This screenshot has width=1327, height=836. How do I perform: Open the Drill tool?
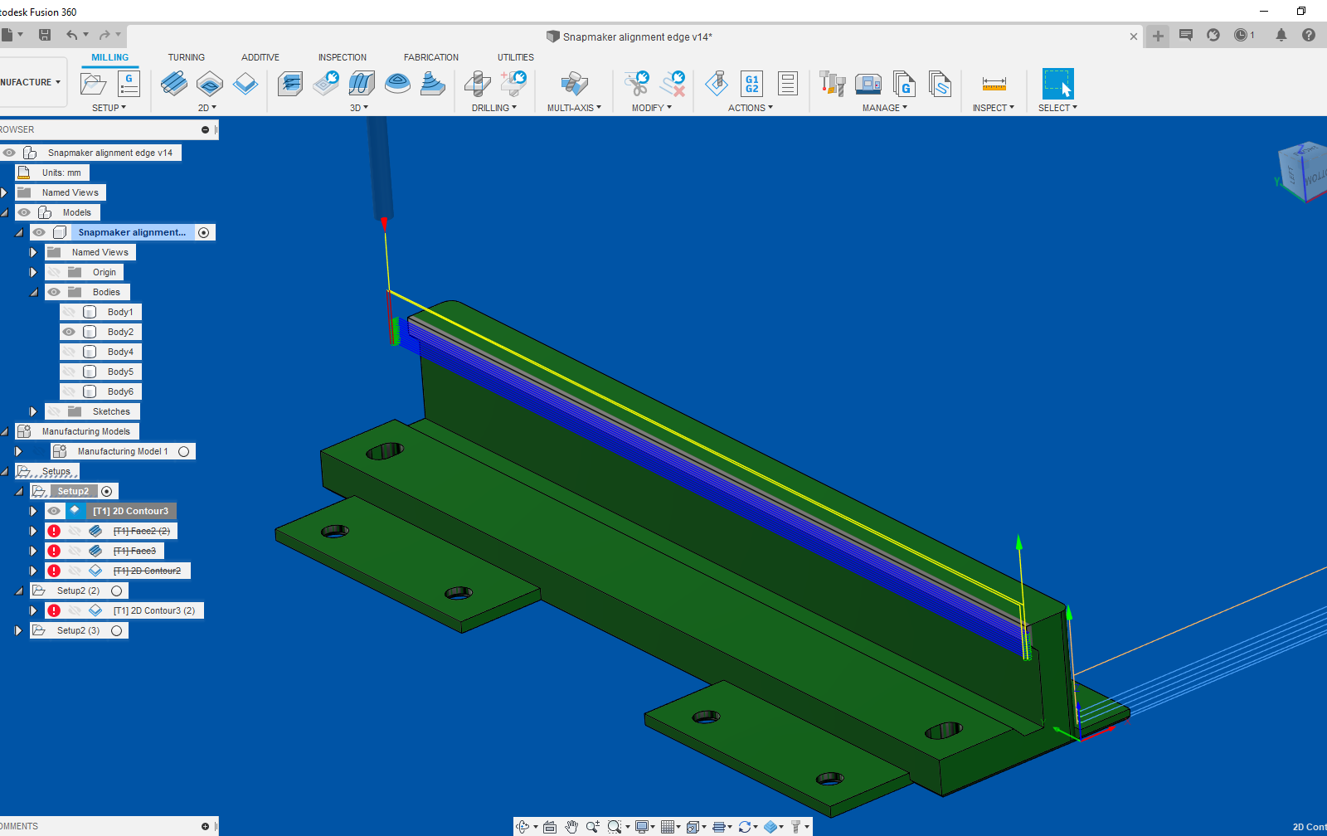[475, 84]
